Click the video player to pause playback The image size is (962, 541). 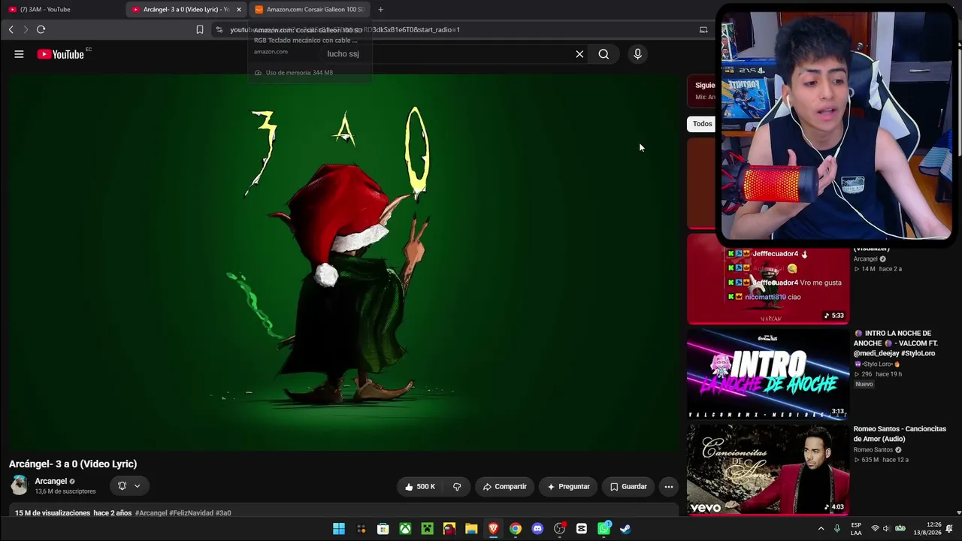(344, 261)
